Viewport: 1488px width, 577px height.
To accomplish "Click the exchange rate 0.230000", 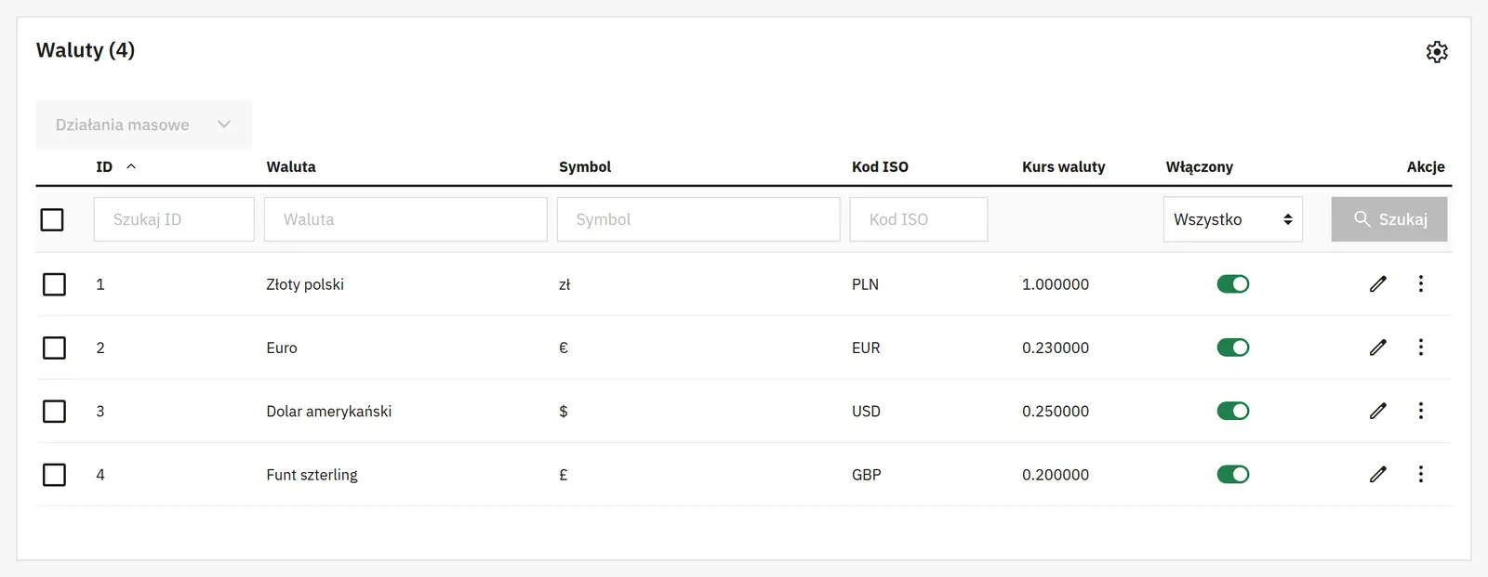I will [1056, 348].
